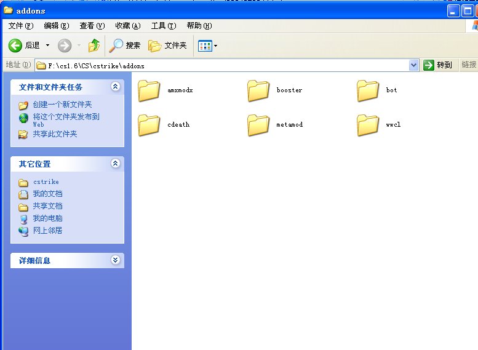Open the Back history dropdown arrow

tap(47, 46)
